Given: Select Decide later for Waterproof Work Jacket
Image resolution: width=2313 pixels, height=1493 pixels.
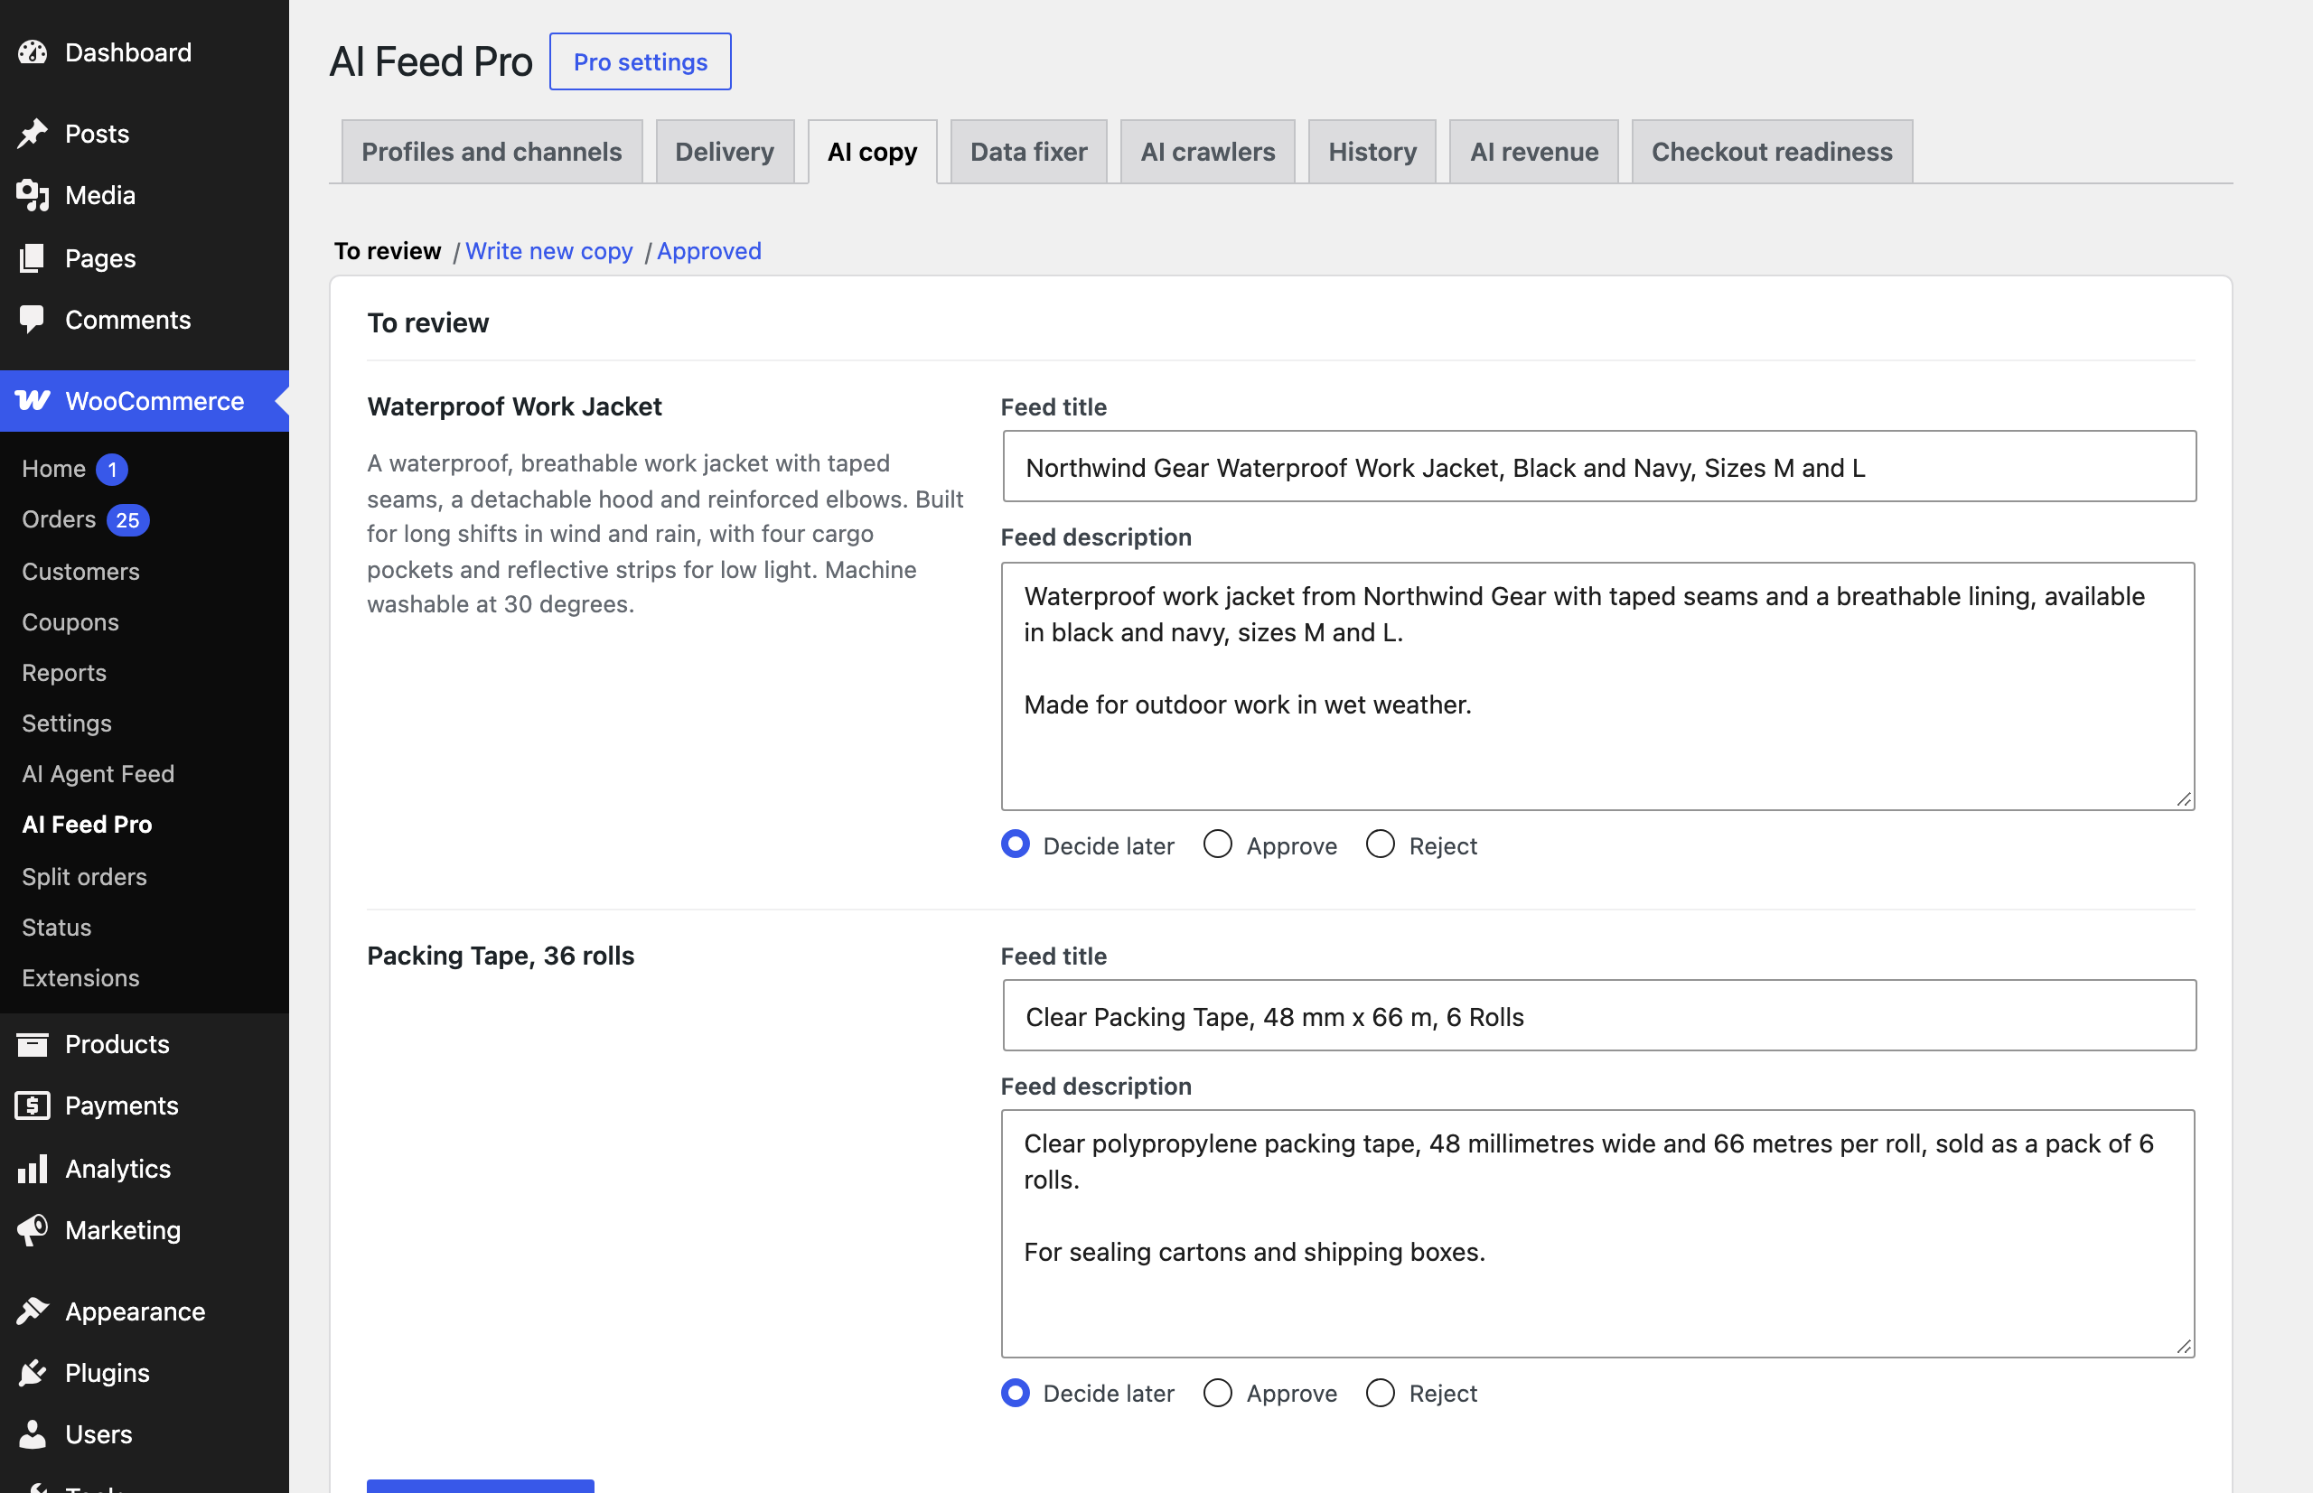Looking at the screenshot, I should (x=1015, y=844).
